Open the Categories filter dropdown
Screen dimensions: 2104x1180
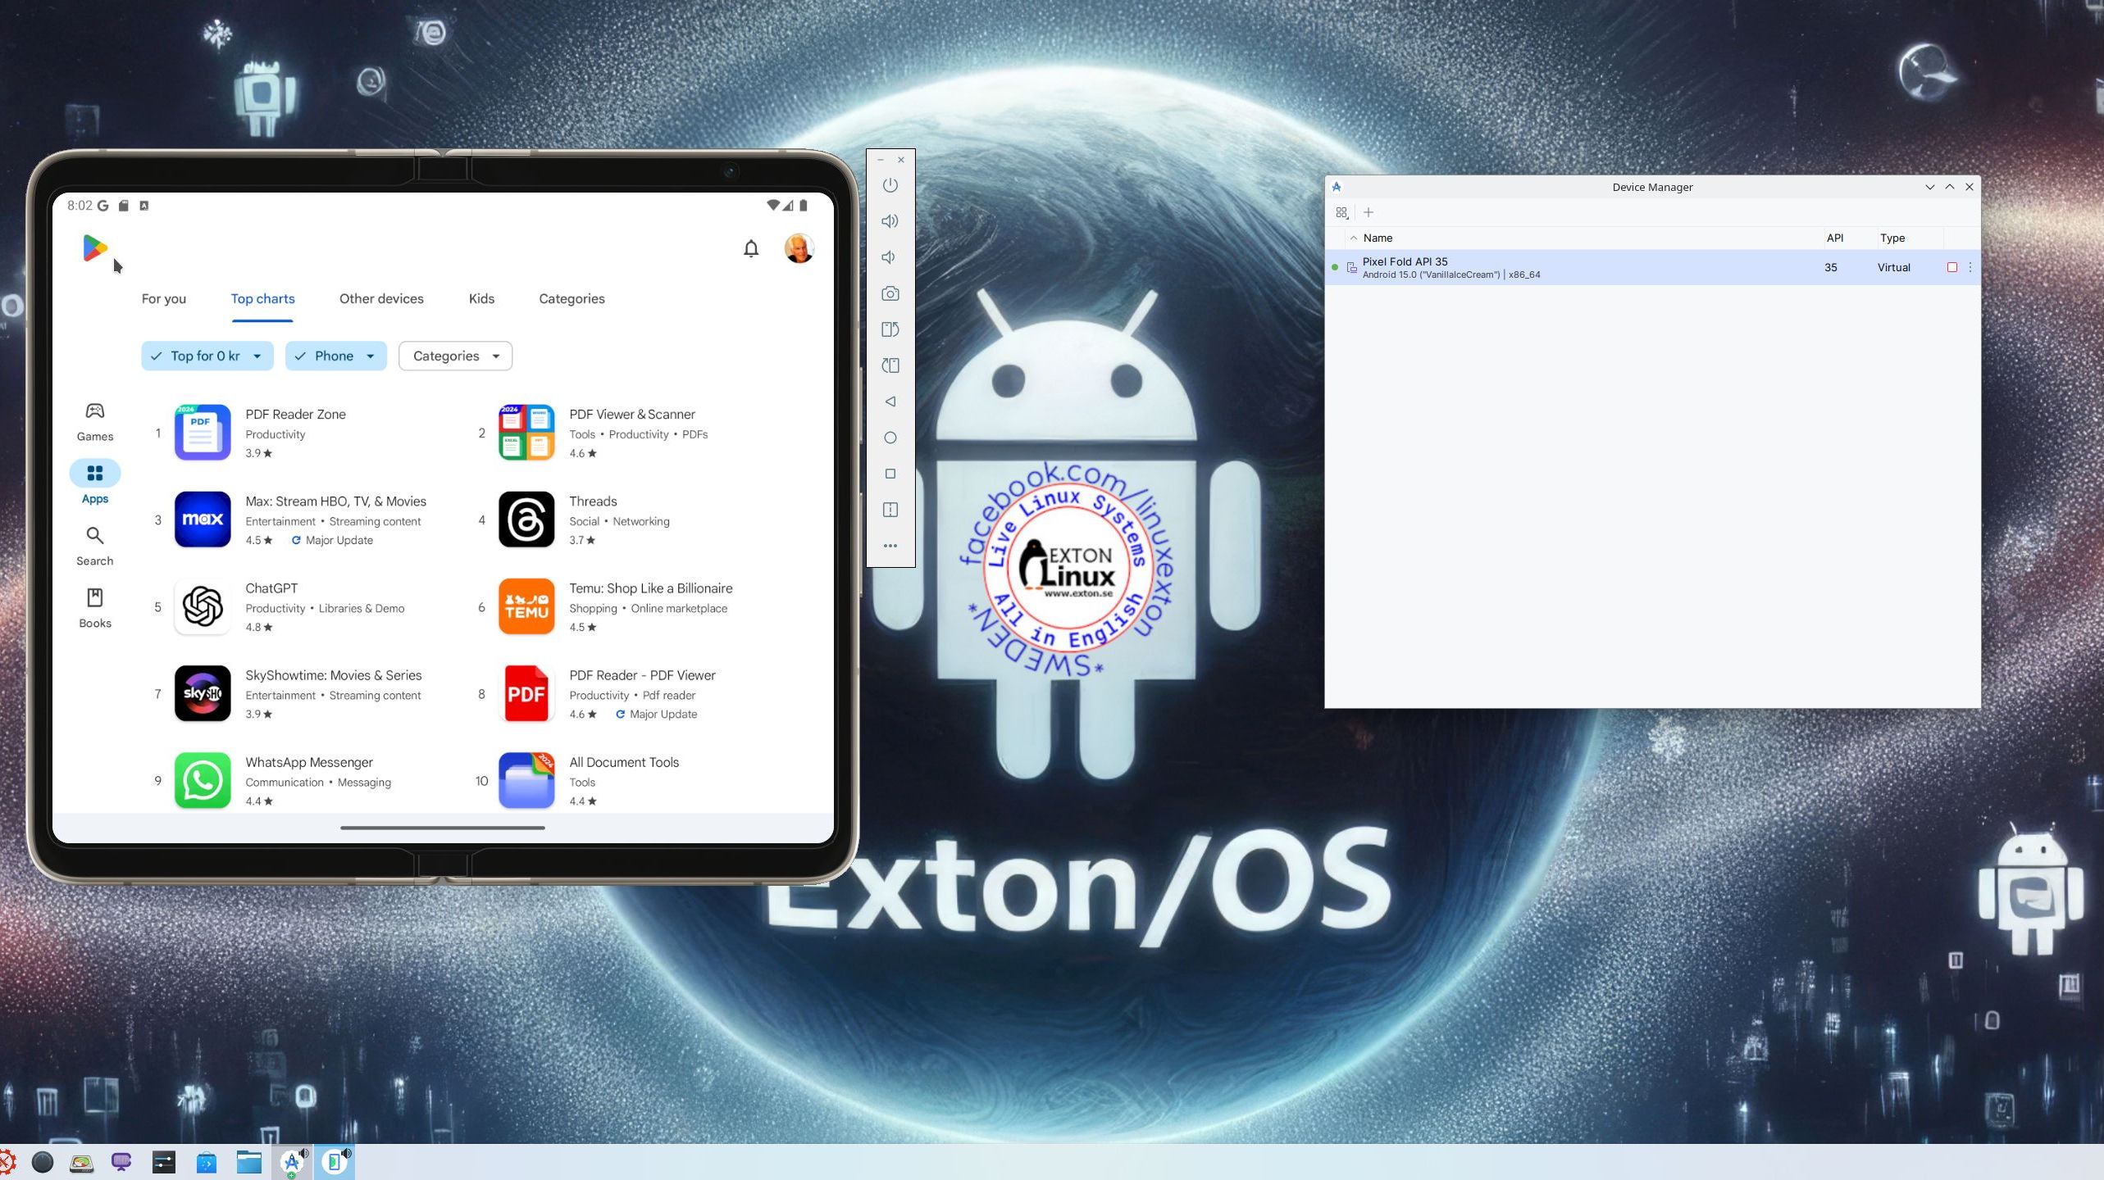point(456,356)
